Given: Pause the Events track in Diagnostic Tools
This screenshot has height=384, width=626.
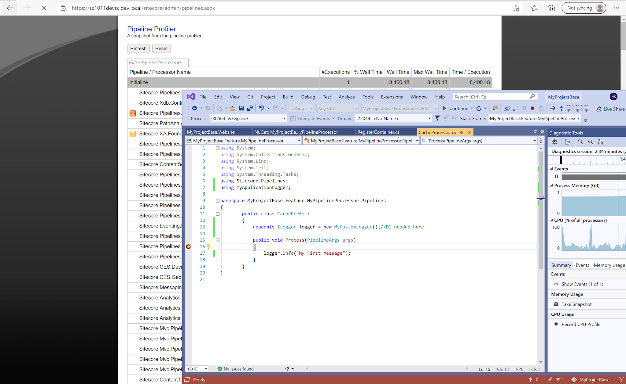Looking at the screenshot, I should [556, 177].
